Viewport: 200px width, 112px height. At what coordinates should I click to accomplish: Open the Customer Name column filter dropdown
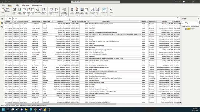42,21
